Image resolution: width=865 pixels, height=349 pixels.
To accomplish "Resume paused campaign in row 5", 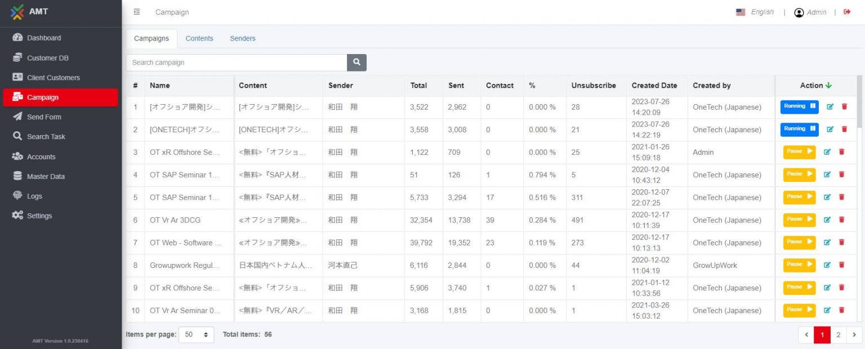I will click(x=799, y=197).
